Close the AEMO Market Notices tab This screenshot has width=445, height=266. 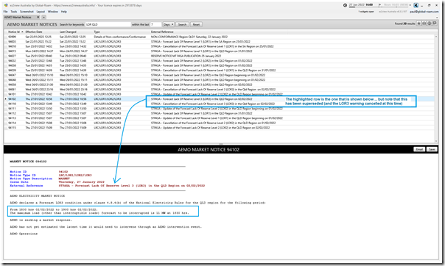[38, 17]
